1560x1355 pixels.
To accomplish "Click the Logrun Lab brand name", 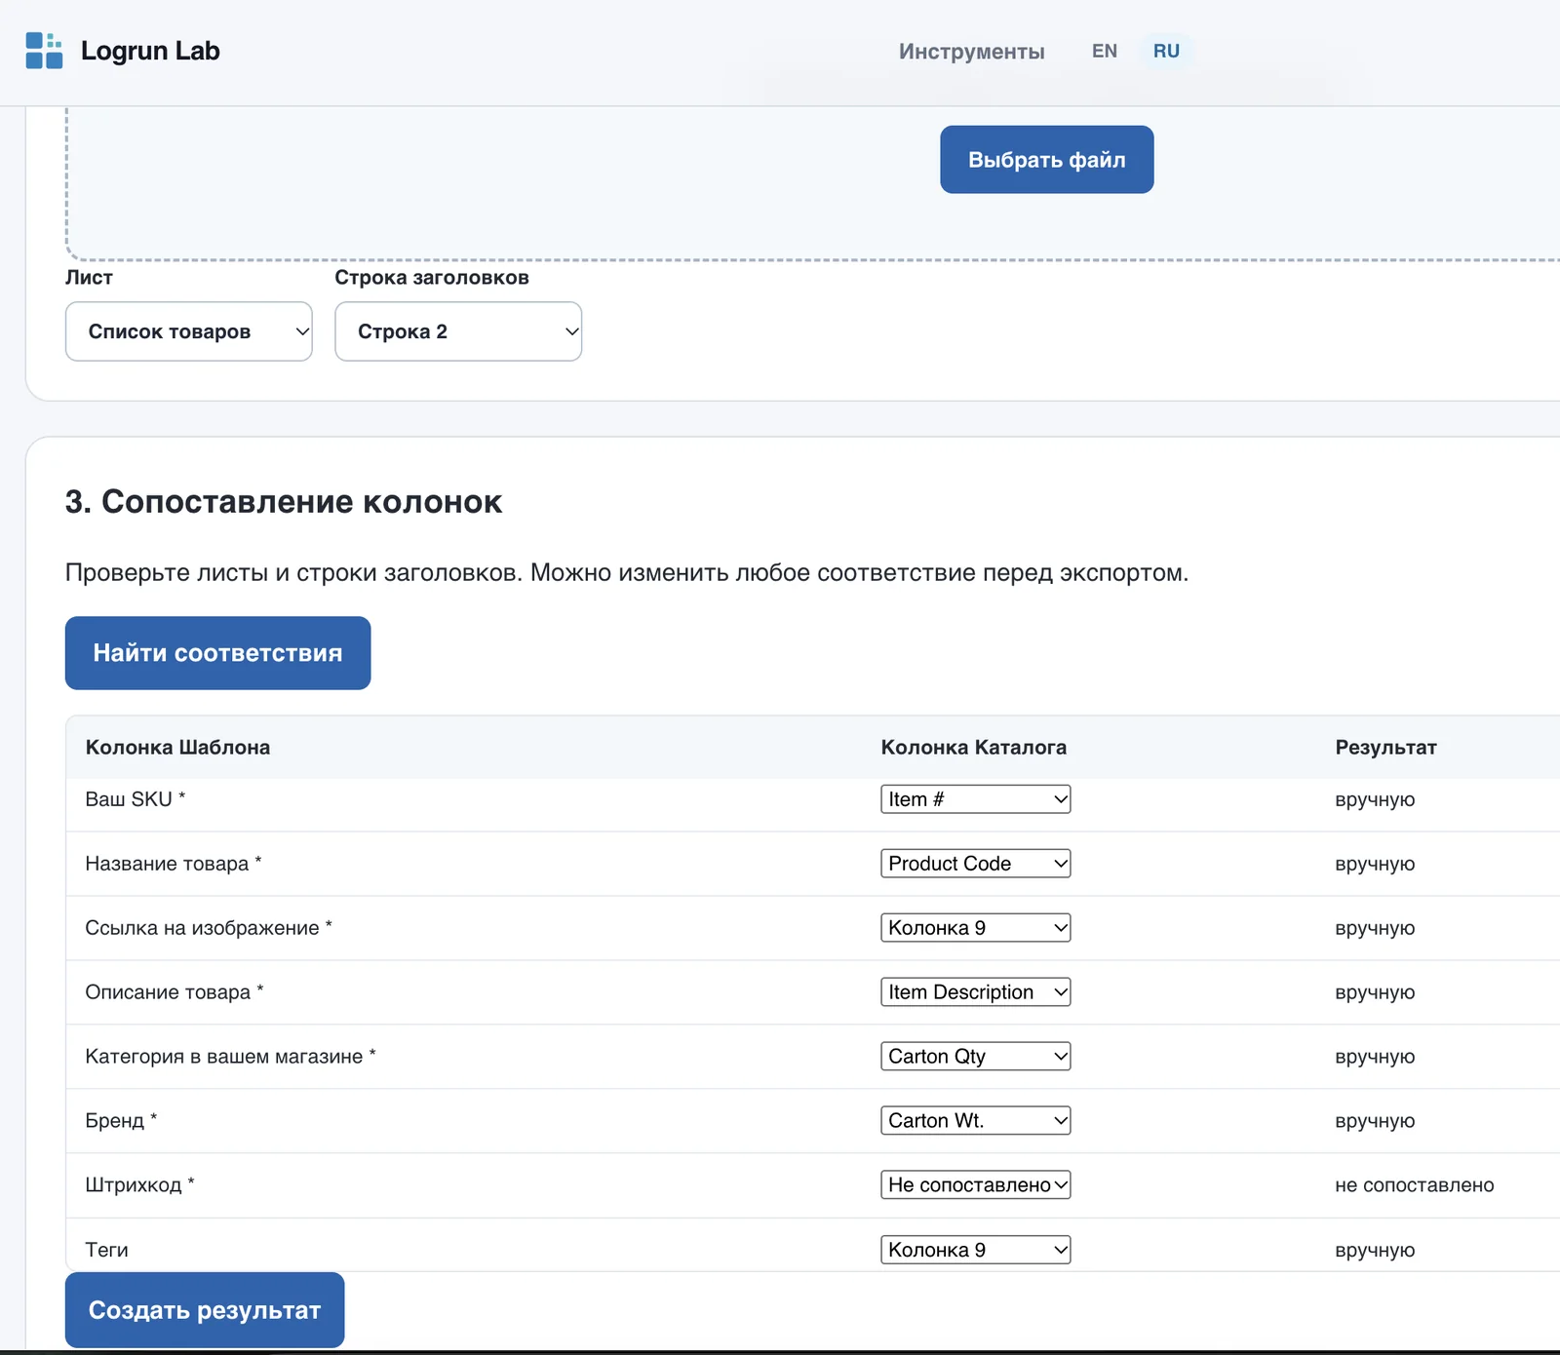I will click(x=150, y=51).
